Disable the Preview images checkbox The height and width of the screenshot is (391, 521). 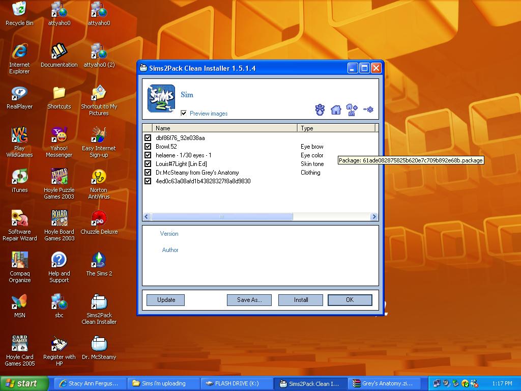[184, 113]
